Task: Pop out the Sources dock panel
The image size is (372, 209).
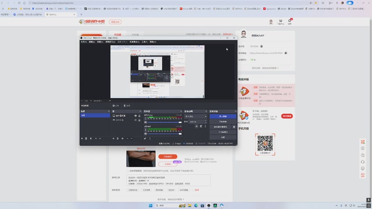Action: pyautogui.click(x=140, y=111)
